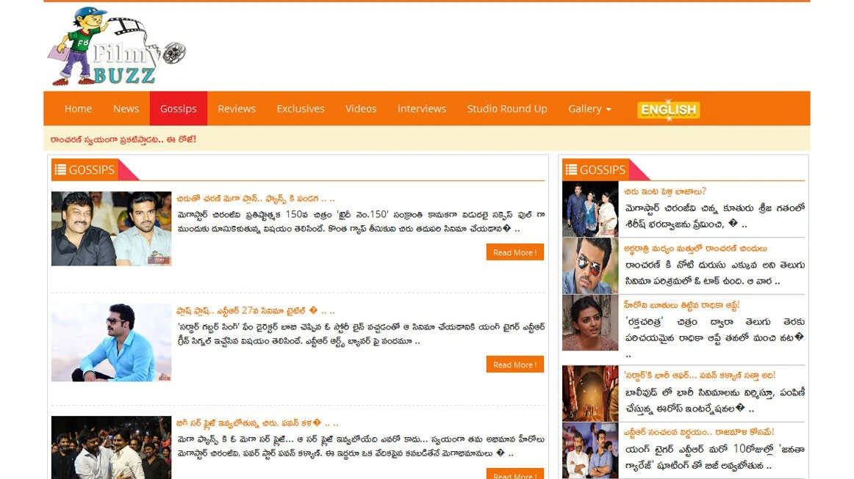This screenshot has width=854, height=479.
Task: Click the list icon in main Gossips header
Action: (x=60, y=170)
